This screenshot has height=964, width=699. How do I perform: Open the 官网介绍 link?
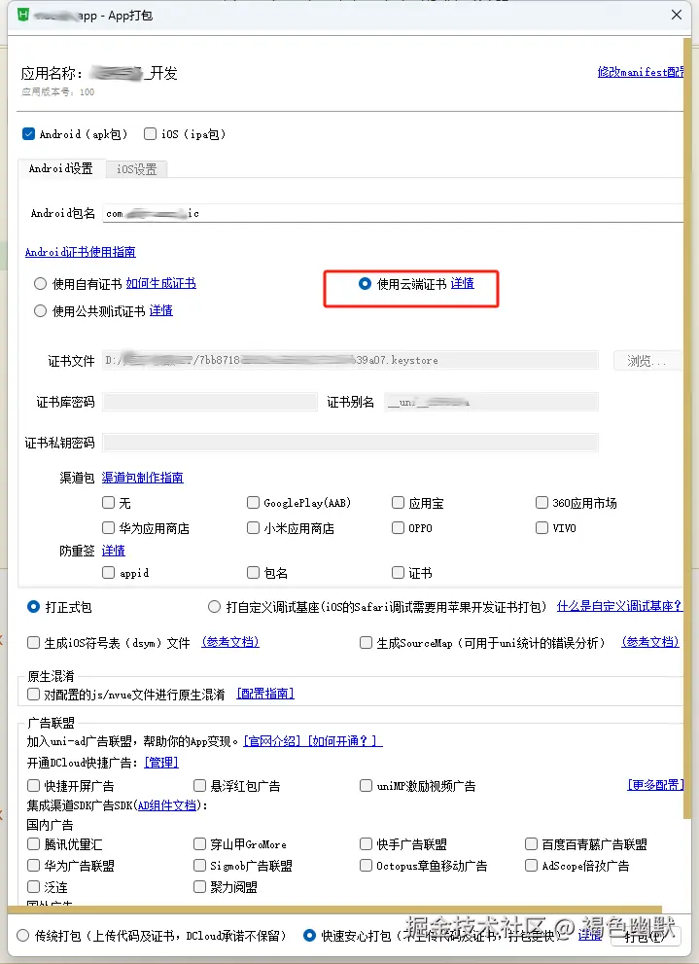coord(273,741)
